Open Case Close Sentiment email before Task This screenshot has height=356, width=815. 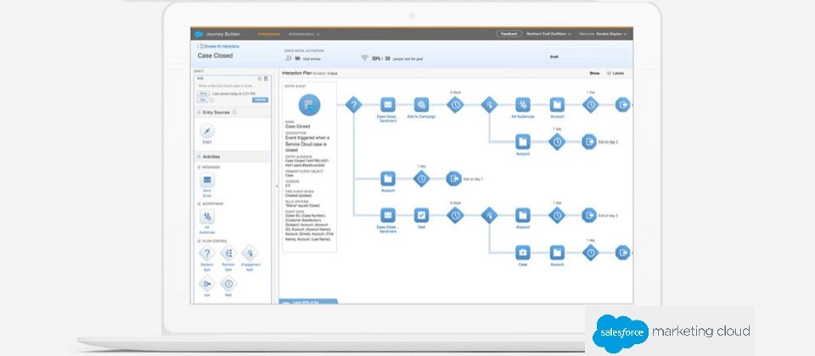pos(388,214)
